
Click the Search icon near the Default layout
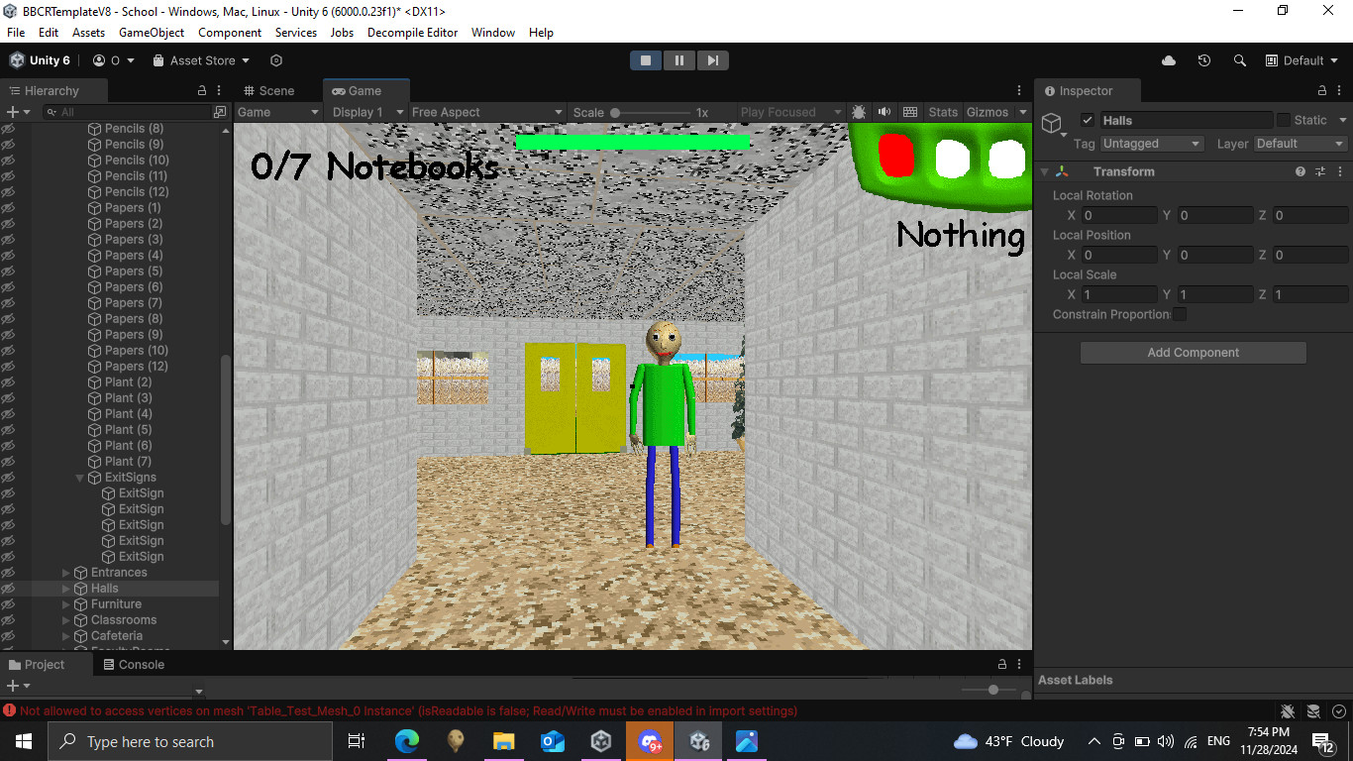(x=1239, y=60)
